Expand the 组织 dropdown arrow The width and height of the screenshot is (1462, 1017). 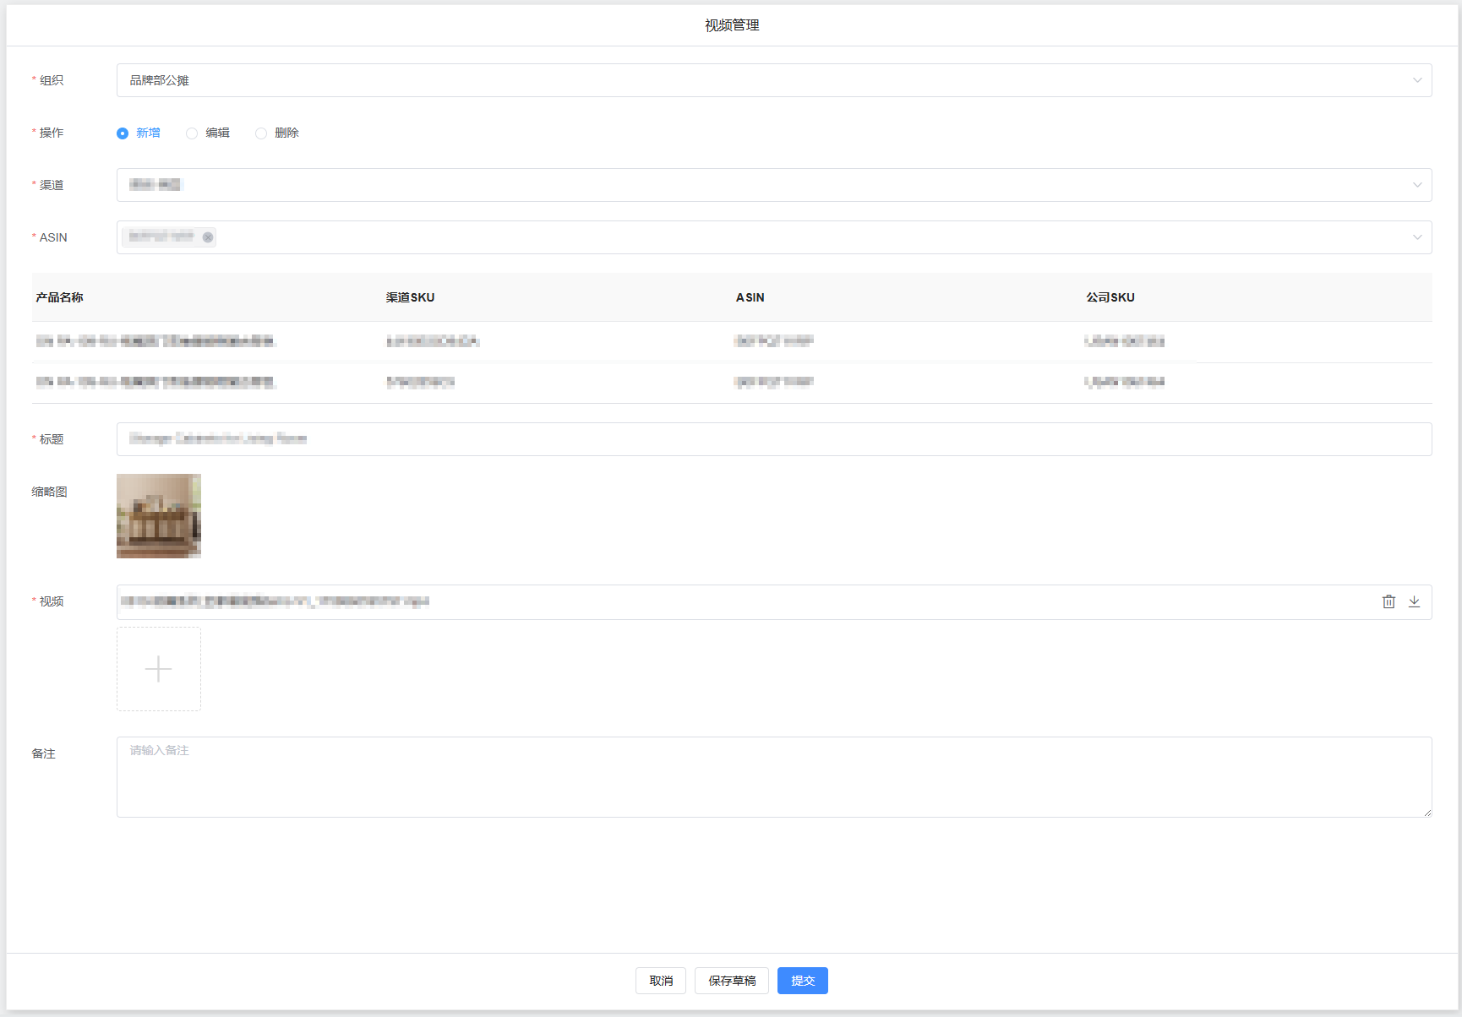pyautogui.click(x=1417, y=80)
